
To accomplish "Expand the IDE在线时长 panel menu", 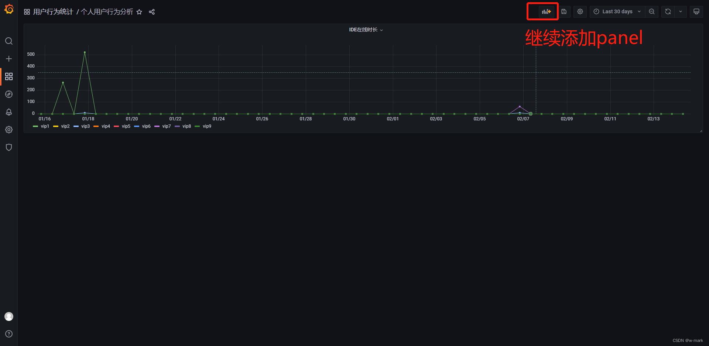I will tap(382, 30).
